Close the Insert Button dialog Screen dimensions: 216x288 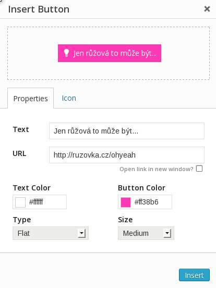pos(207,9)
